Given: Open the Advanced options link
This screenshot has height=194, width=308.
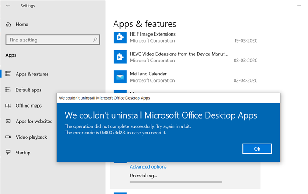Looking at the screenshot, I should click(148, 167).
